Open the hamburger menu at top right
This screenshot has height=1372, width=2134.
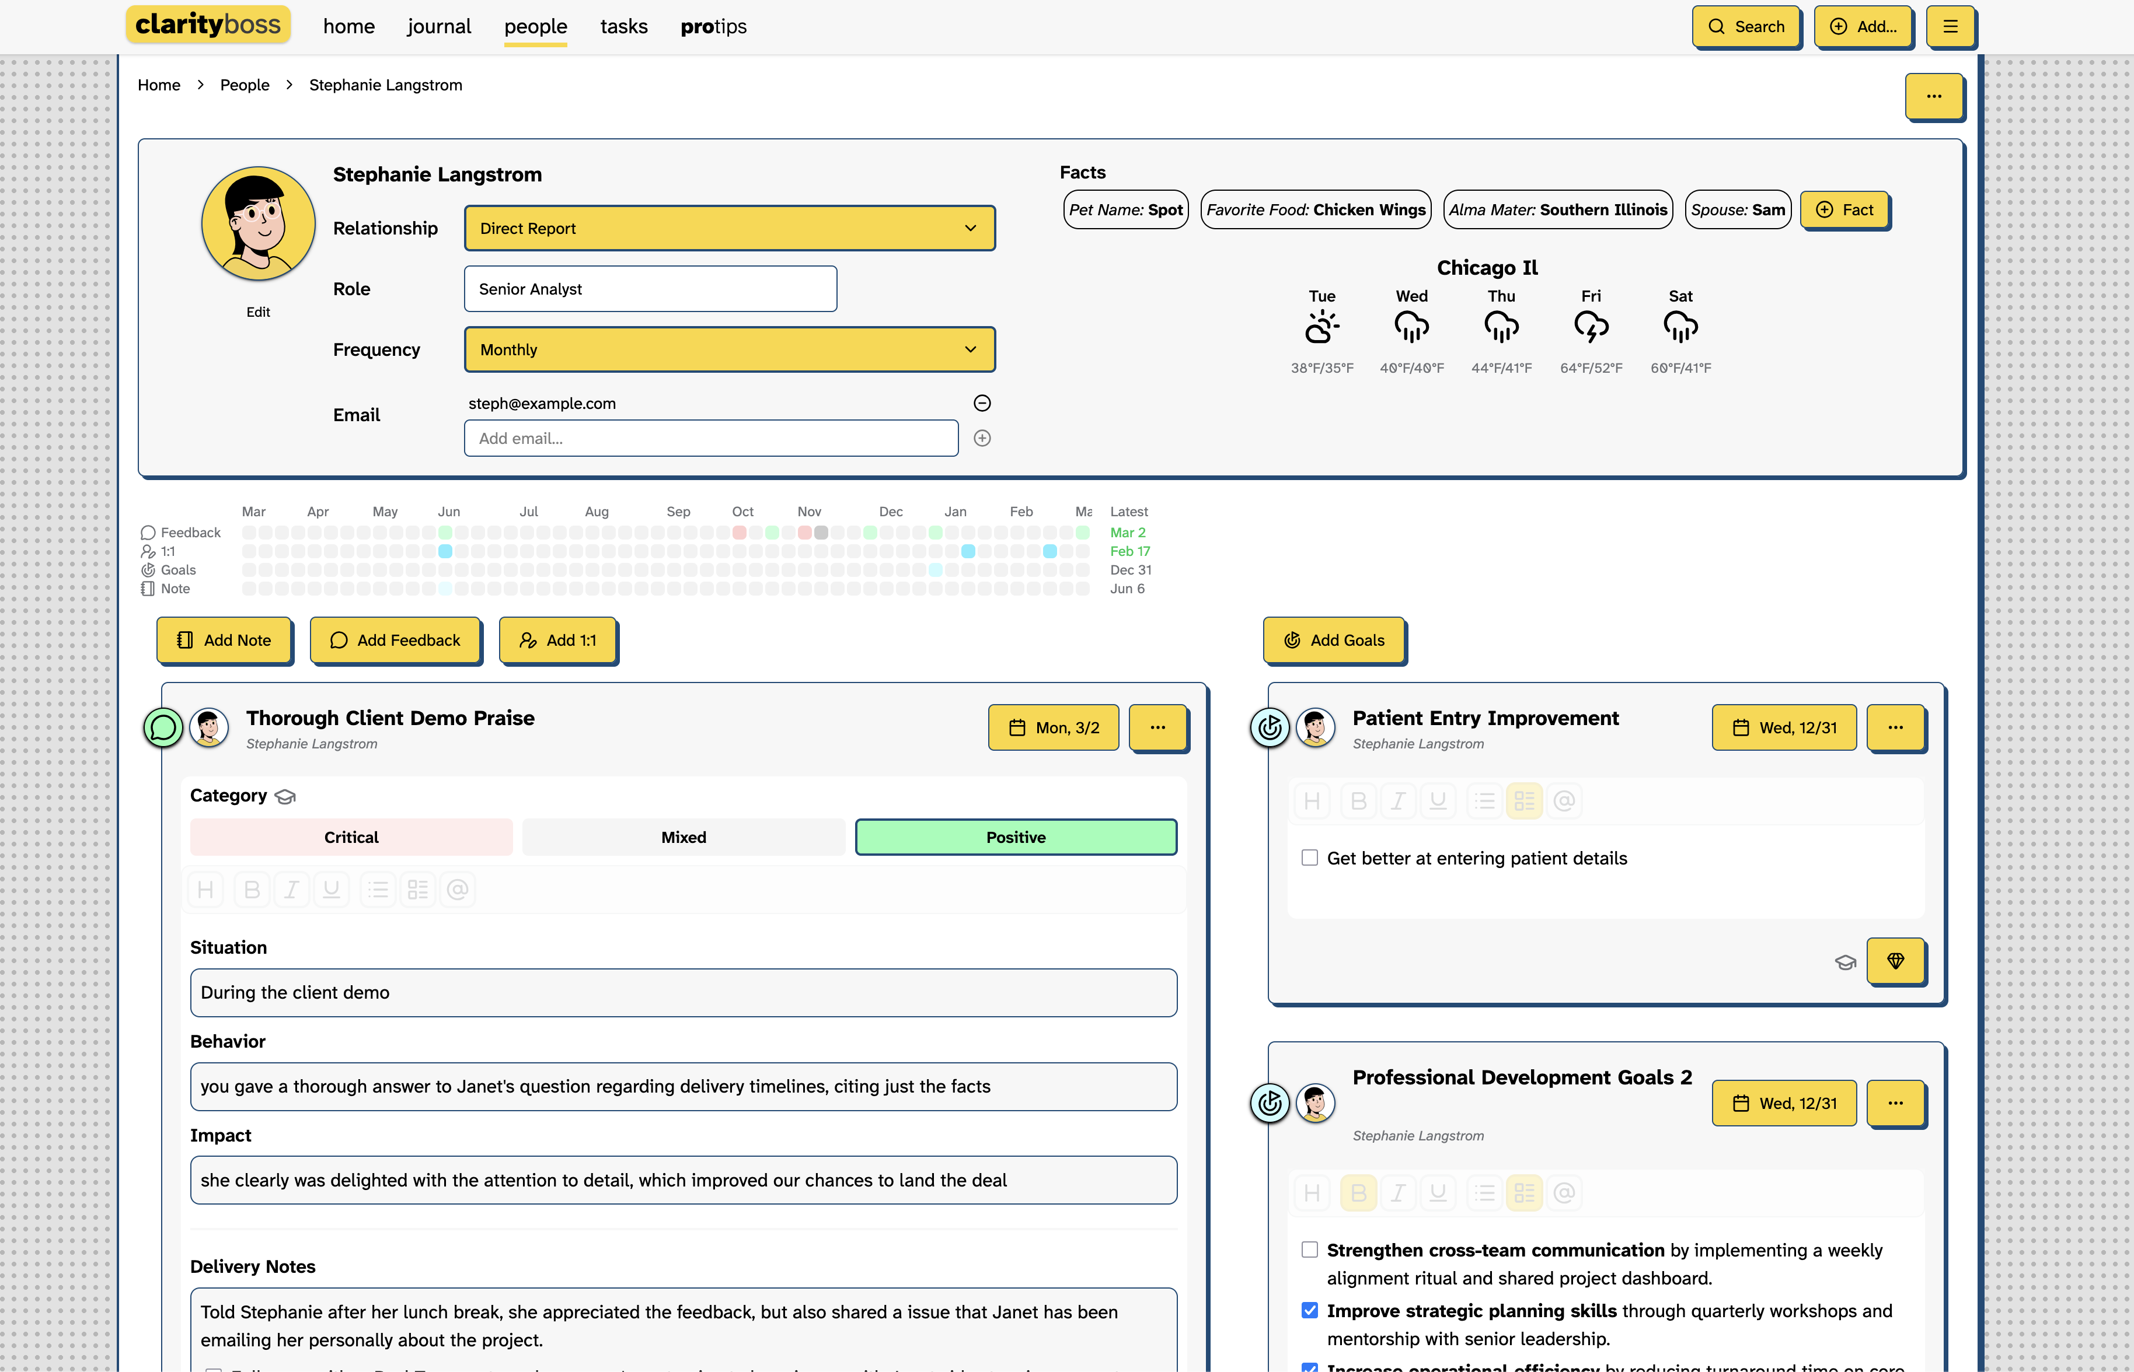click(1950, 27)
